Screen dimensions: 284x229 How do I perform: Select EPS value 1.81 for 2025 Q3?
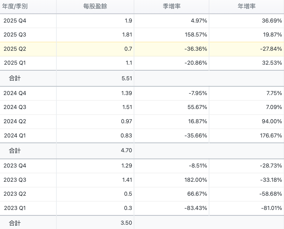tap(127, 35)
